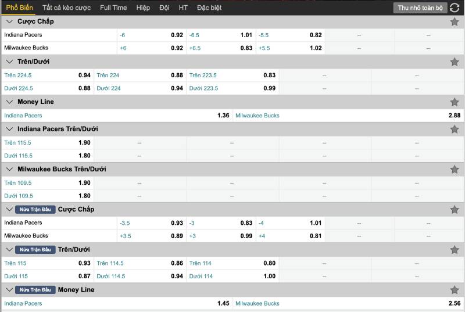Star the half-time Money Line market
Viewport: 465px width, 312px height.
(455, 290)
